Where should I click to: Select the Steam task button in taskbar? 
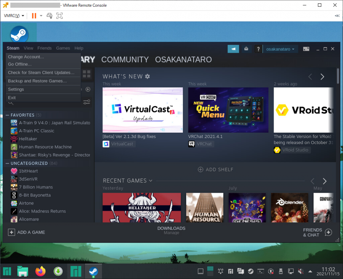[x=93, y=271]
